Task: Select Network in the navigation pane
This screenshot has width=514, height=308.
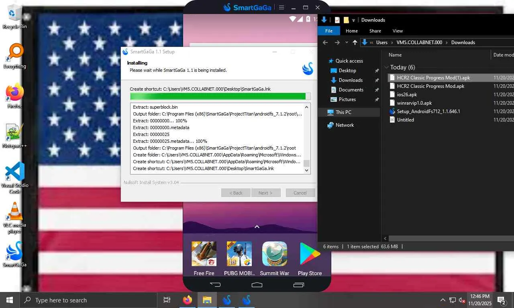Action: click(x=345, y=125)
